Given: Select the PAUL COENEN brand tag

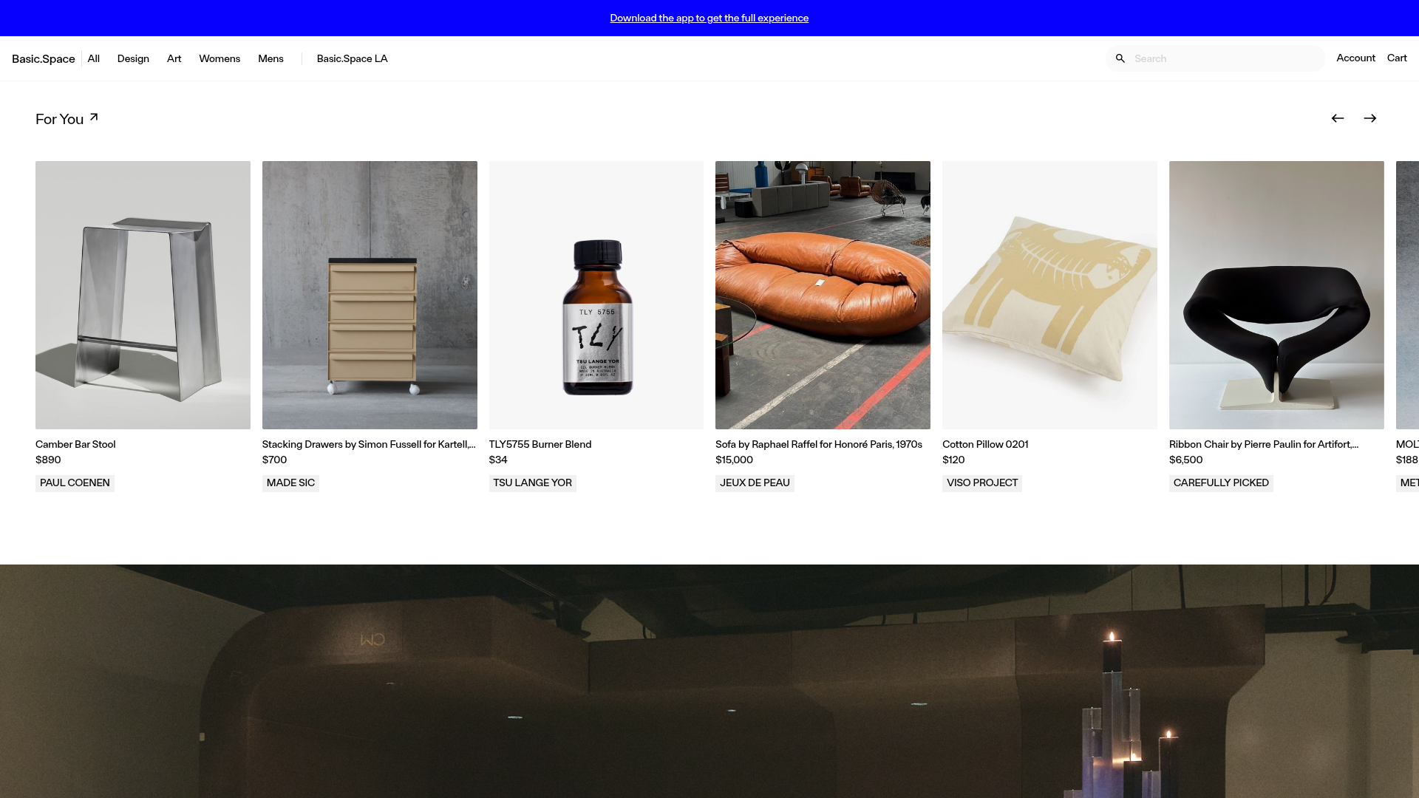Looking at the screenshot, I should [x=74, y=482].
